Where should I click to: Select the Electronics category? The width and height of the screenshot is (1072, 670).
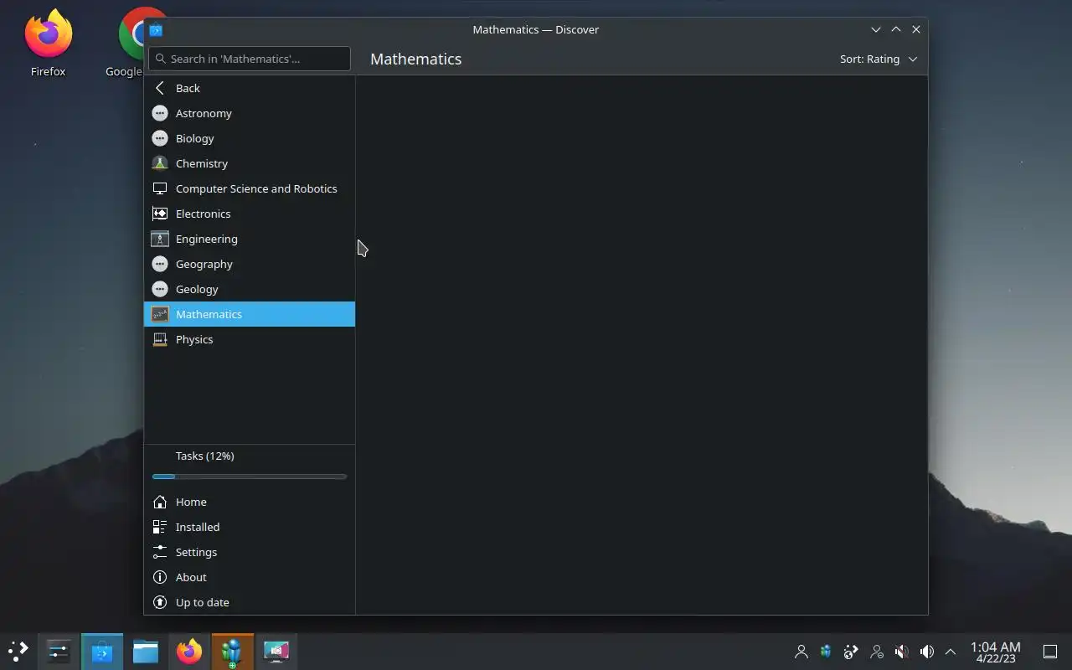tap(250, 214)
